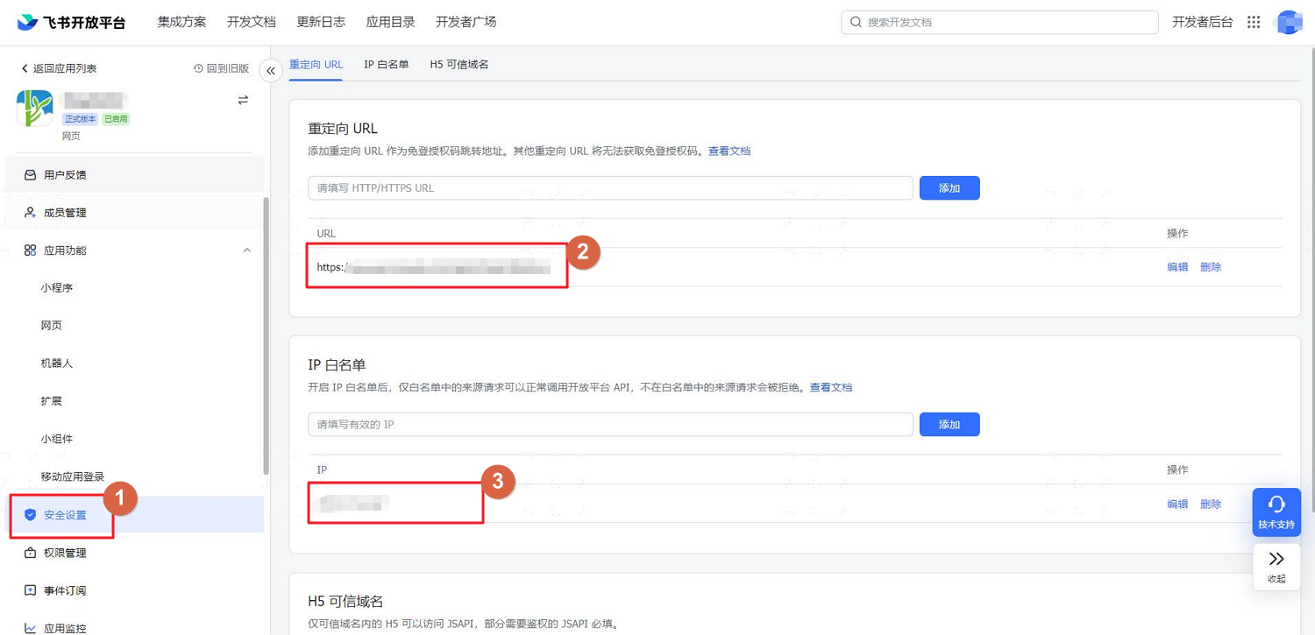This screenshot has height=635, width=1315.
Task: Open 应用目录 menu
Action: (390, 23)
